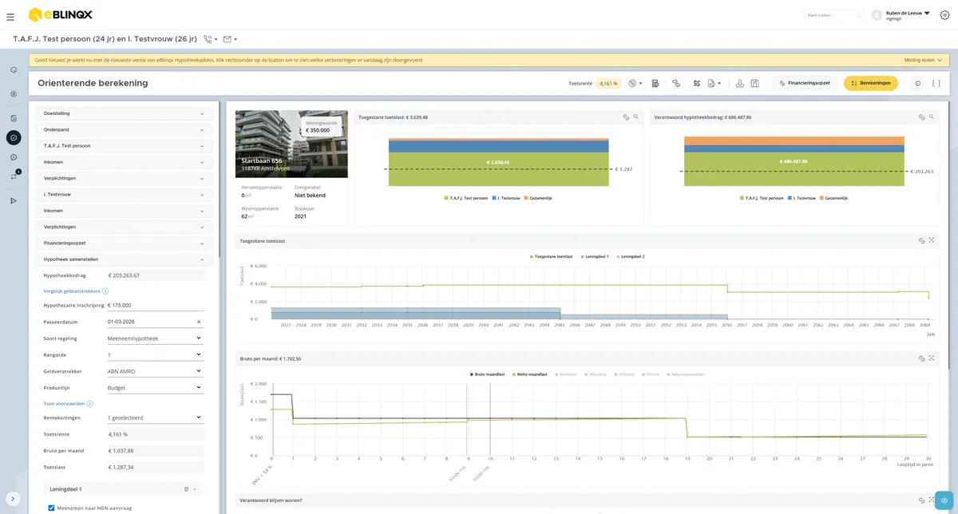The height and width of the screenshot is (514, 958).
Task: Expand the Doelstelling section
Action: click(124, 113)
